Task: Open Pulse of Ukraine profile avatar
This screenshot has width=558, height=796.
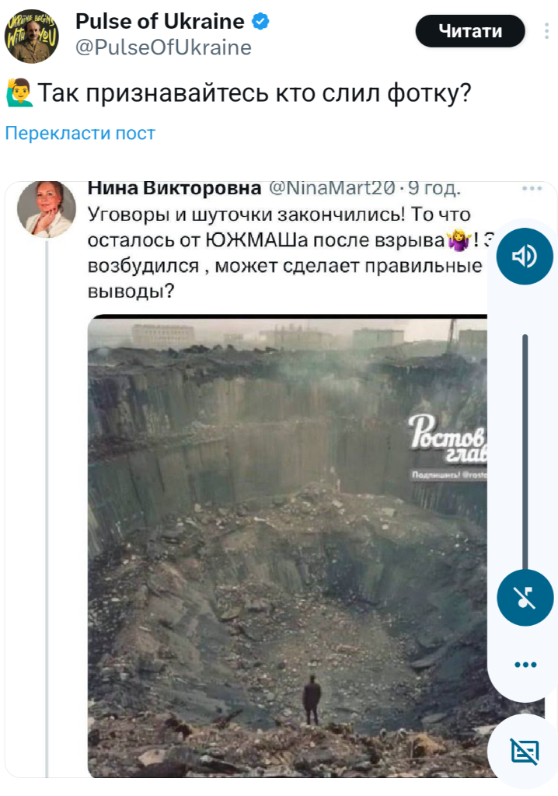Action: click(x=32, y=36)
